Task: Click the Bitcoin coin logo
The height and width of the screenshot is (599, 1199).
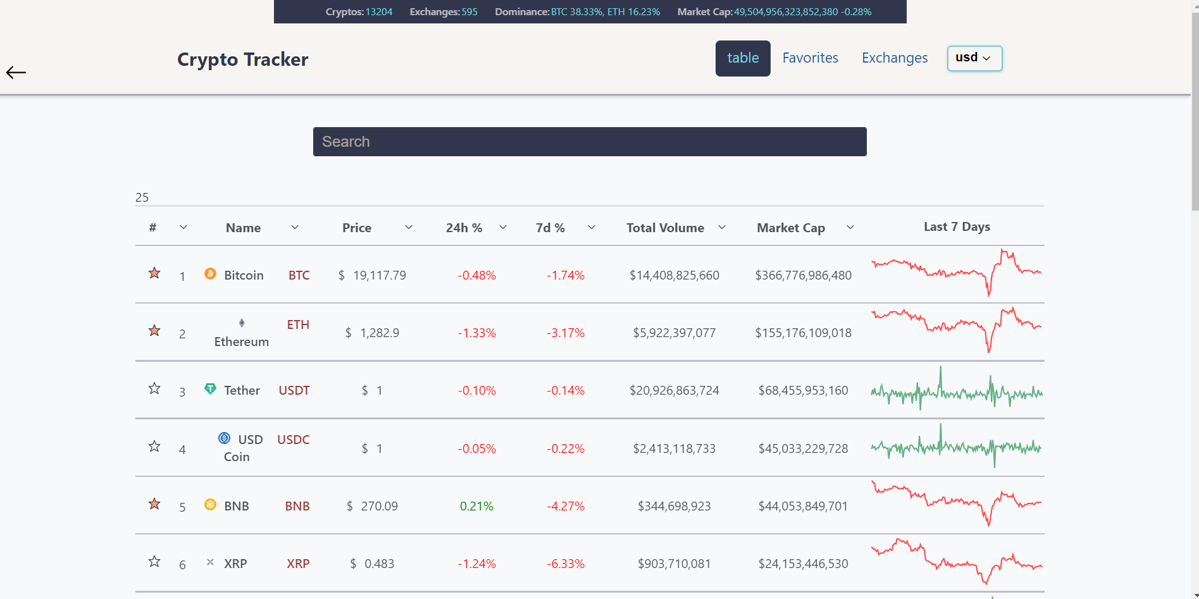Action: pyautogui.click(x=210, y=273)
